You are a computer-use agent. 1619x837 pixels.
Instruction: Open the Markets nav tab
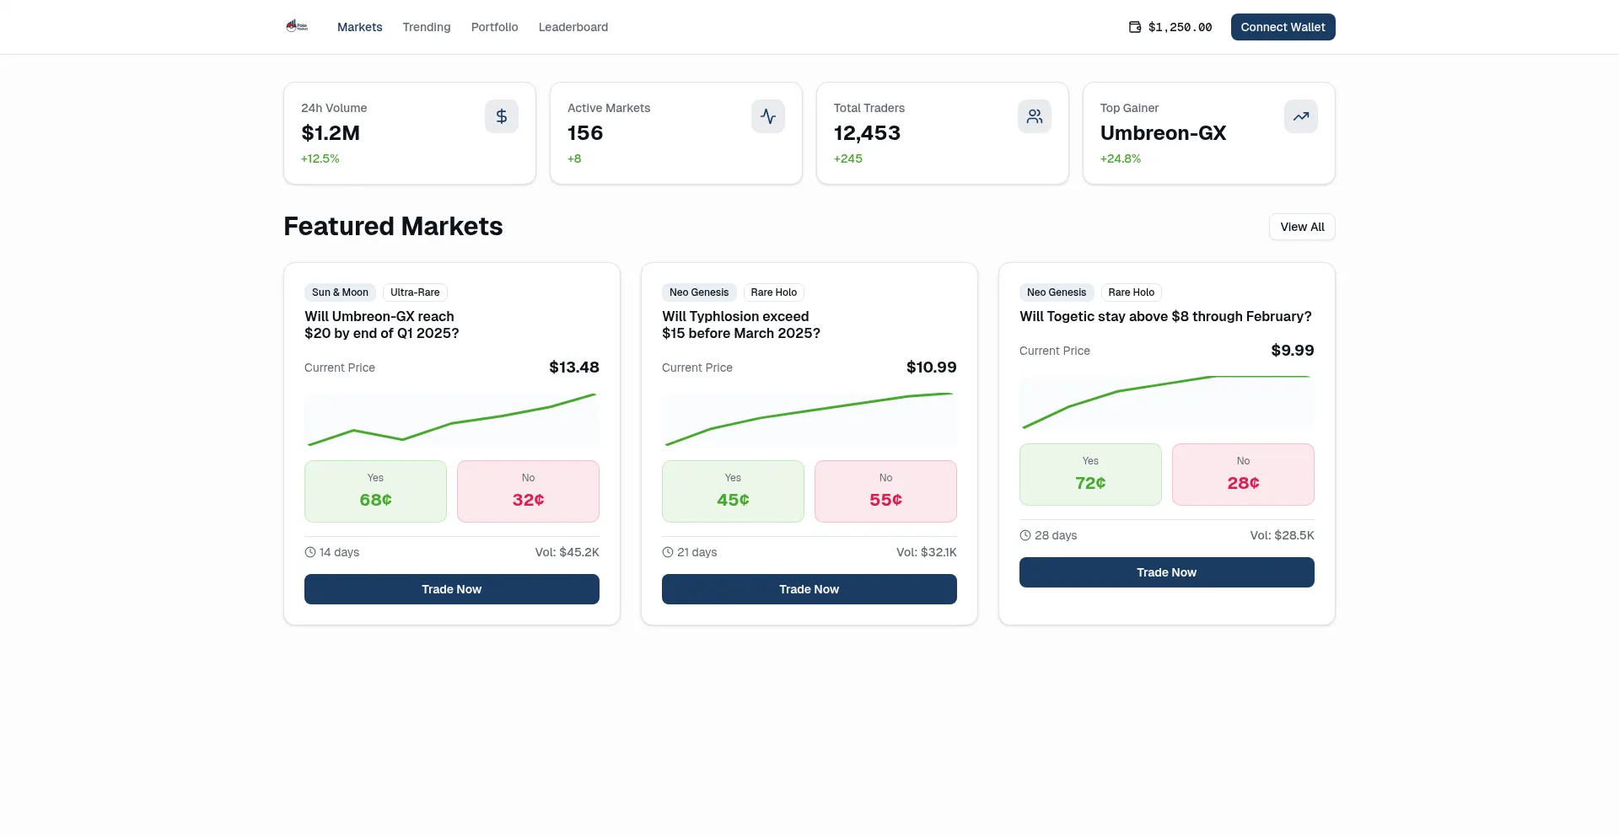pos(359,27)
